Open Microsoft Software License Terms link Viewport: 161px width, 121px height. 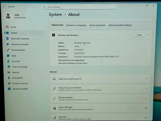pyautogui.click(x=73, y=63)
